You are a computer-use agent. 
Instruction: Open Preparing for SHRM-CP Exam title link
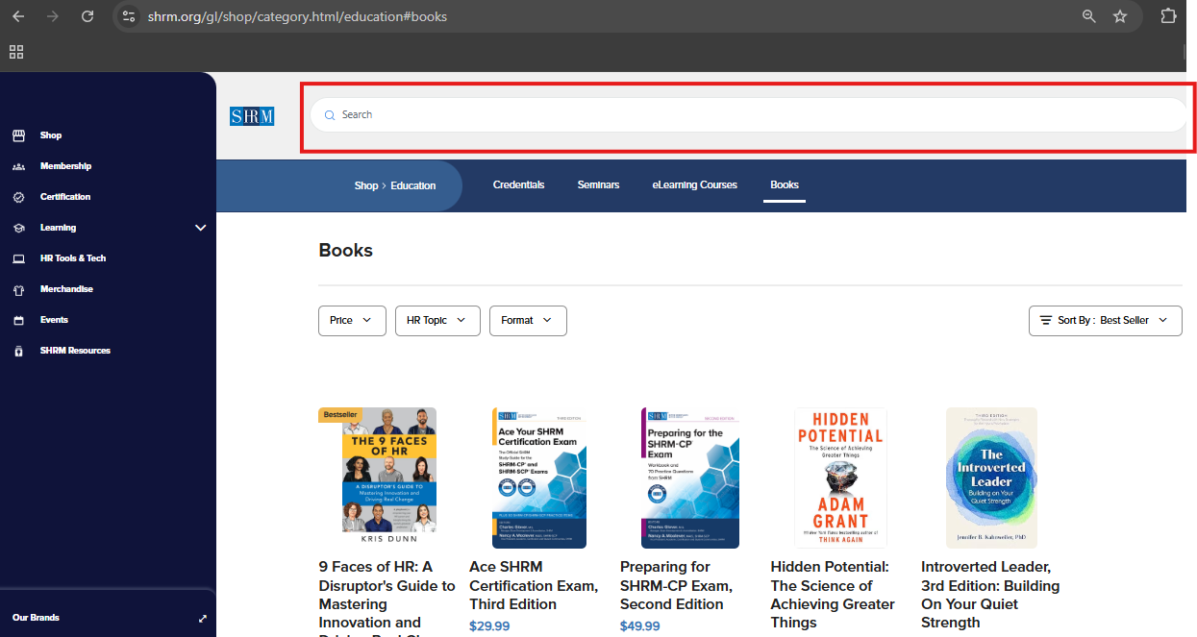click(676, 585)
